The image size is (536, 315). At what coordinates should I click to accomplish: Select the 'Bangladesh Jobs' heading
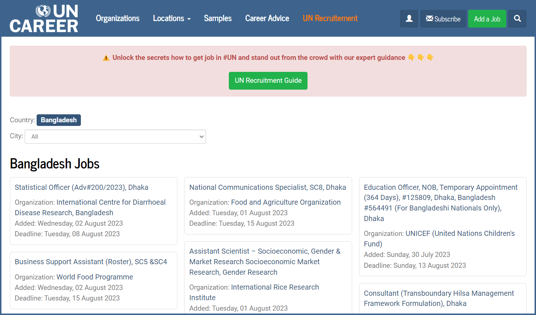55,164
